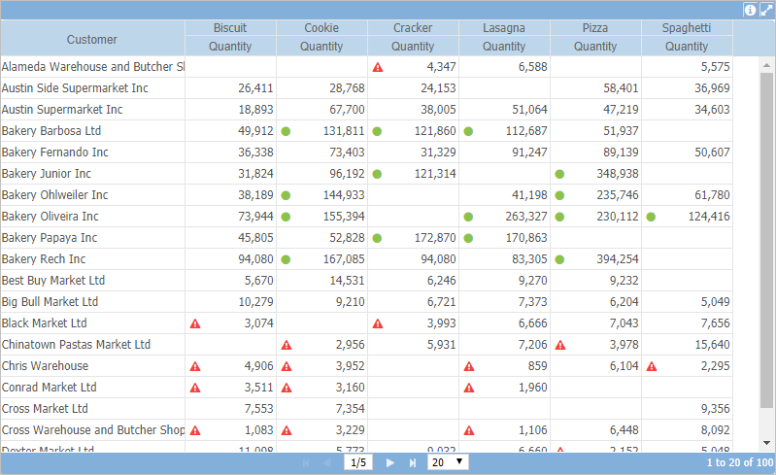The image size is (776, 475).
Task: Click warning icon for Cross Warehouse Biscuit 1,083
Action: 195,431
